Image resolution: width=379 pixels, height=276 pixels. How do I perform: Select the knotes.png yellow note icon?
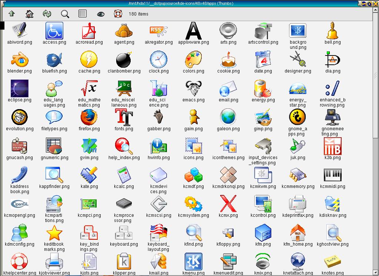coord(333,262)
